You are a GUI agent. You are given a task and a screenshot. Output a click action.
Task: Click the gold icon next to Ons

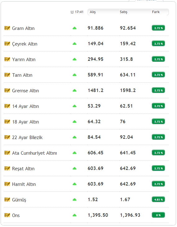tap(7, 215)
